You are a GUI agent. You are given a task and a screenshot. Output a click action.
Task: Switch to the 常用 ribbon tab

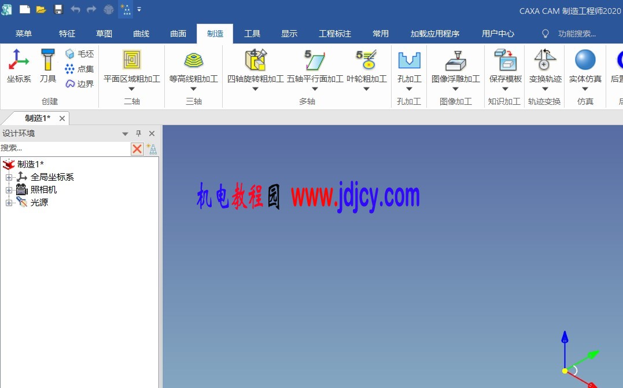(381, 34)
